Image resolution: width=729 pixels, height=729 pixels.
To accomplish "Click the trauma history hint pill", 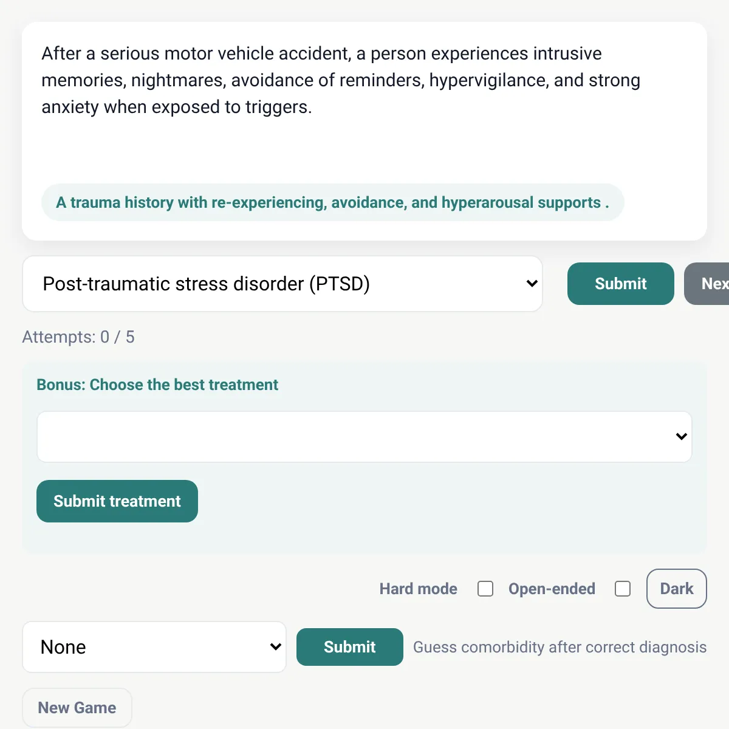I will (x=333, y=202).
